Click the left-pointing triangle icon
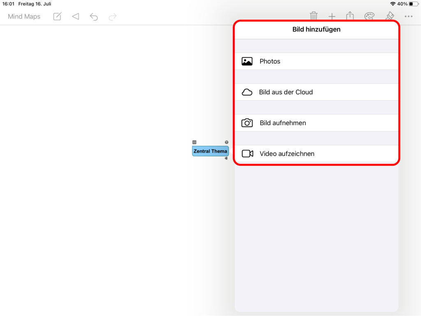Viewport: 421px width, 316px height. [75, 16]
